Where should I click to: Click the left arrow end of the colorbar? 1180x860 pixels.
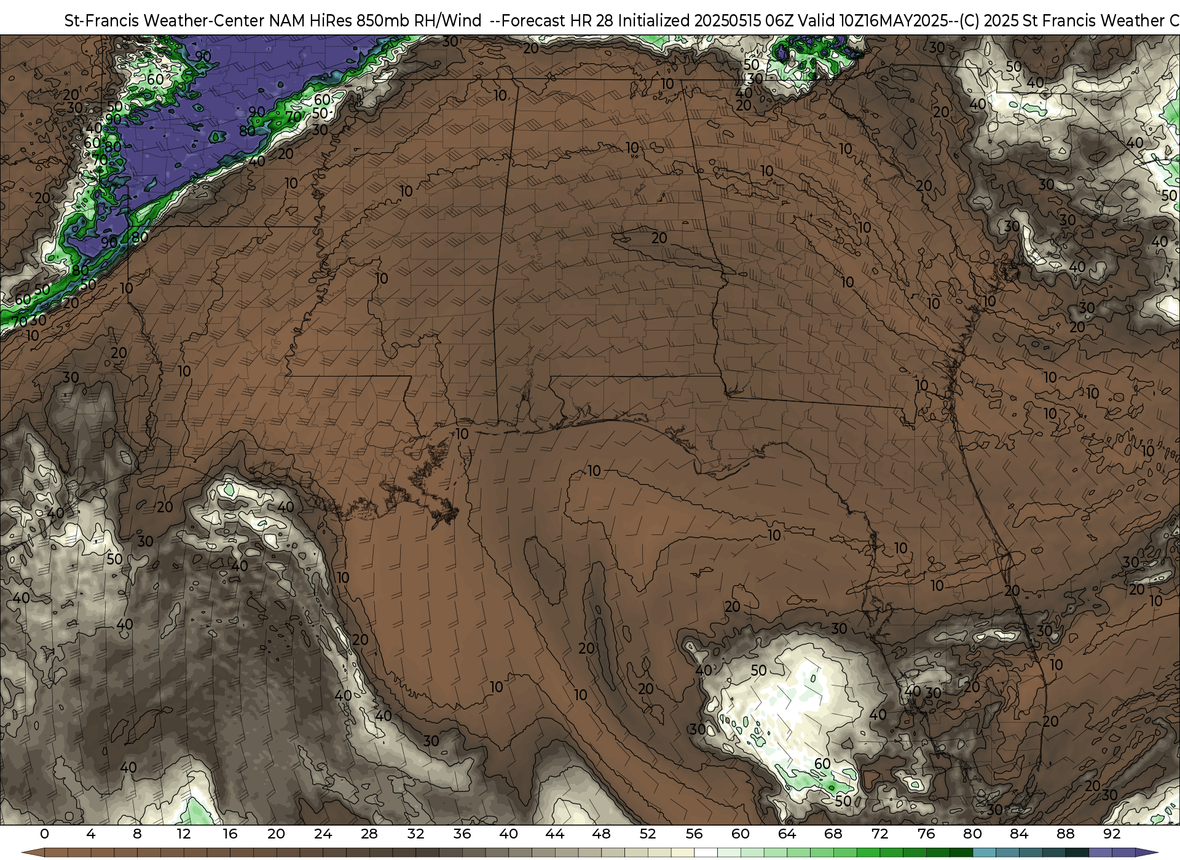pyautogui.click(x=33, y=853)
